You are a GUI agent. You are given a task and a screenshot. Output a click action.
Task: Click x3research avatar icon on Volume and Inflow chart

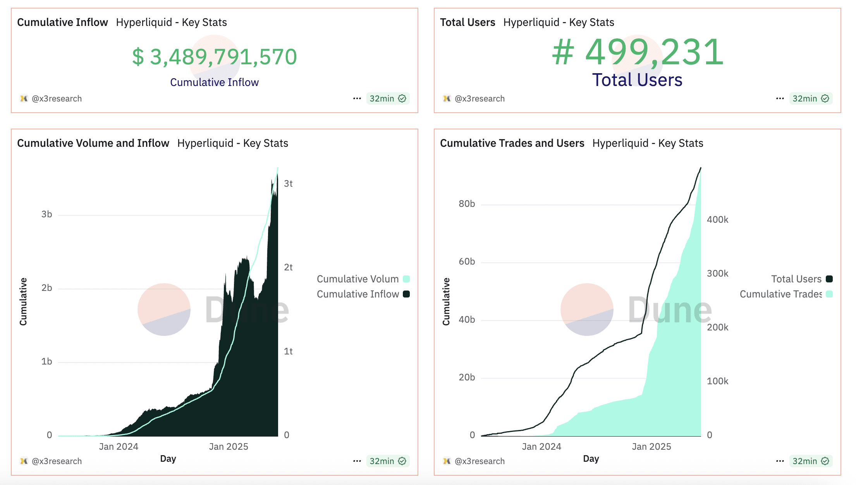(24, 461)
